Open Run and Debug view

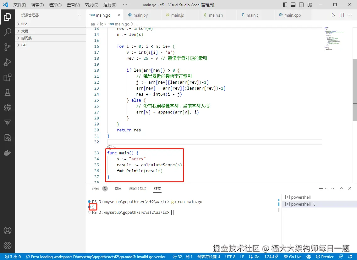tap(7, 62)
